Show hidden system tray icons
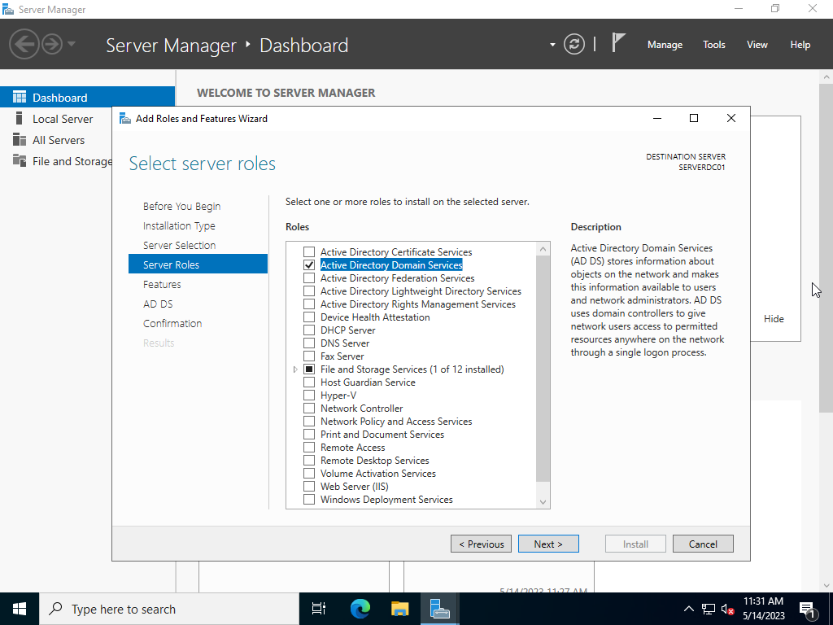Viewport: 833px width, 625px height. tap(688, 609)
